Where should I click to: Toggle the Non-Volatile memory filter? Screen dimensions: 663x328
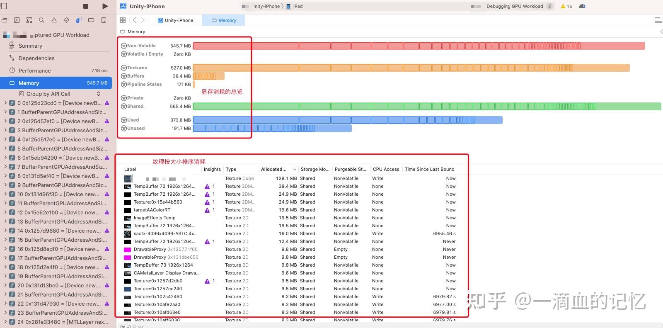(x=123, y=46)
